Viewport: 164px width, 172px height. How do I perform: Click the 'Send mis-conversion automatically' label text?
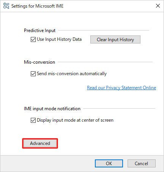pos(72,74)
